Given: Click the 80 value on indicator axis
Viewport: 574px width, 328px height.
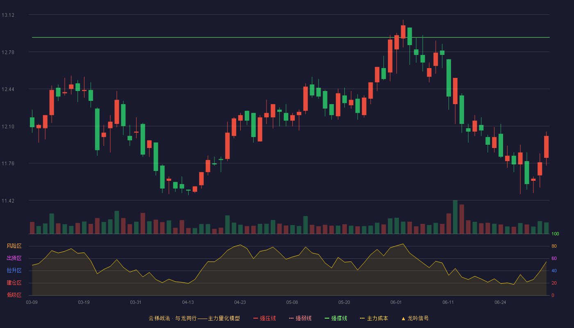Looking at the screenshot, I should pyautogui.click(x=554, y=246).
